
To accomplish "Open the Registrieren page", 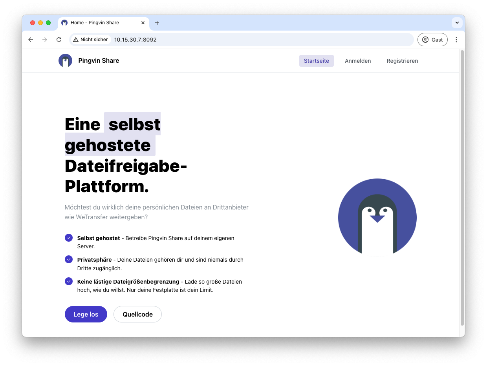I will [x=402, y=61].
